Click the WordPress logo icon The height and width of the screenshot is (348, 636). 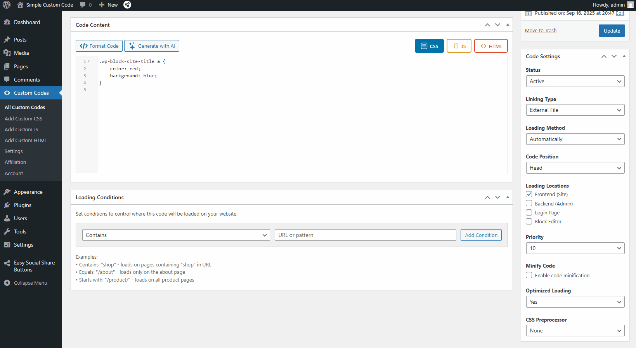pos(7,5)
